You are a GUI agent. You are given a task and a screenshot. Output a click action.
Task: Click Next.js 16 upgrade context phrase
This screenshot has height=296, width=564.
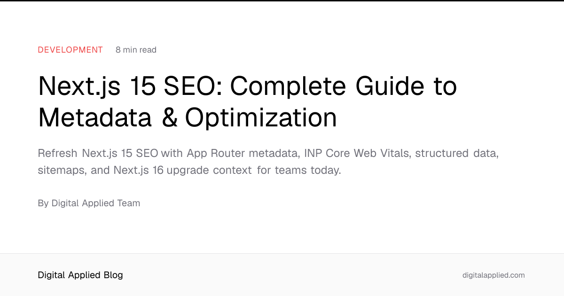pos(182,170)
